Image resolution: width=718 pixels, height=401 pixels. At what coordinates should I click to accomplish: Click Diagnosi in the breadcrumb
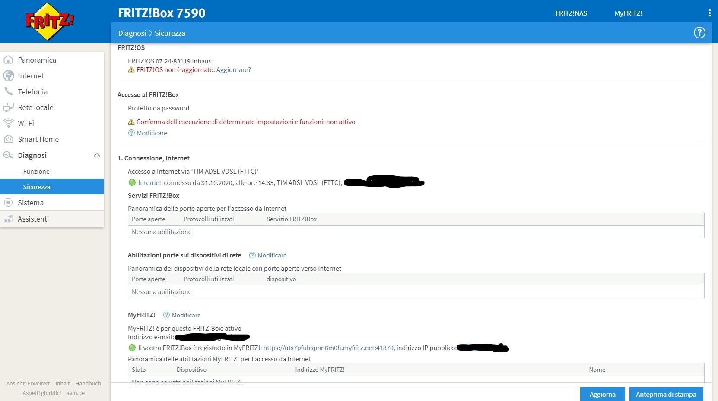[132, 33]
